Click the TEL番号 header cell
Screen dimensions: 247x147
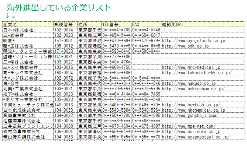tap(117, 24)
